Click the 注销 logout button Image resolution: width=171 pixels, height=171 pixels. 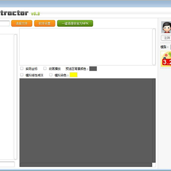166,38
